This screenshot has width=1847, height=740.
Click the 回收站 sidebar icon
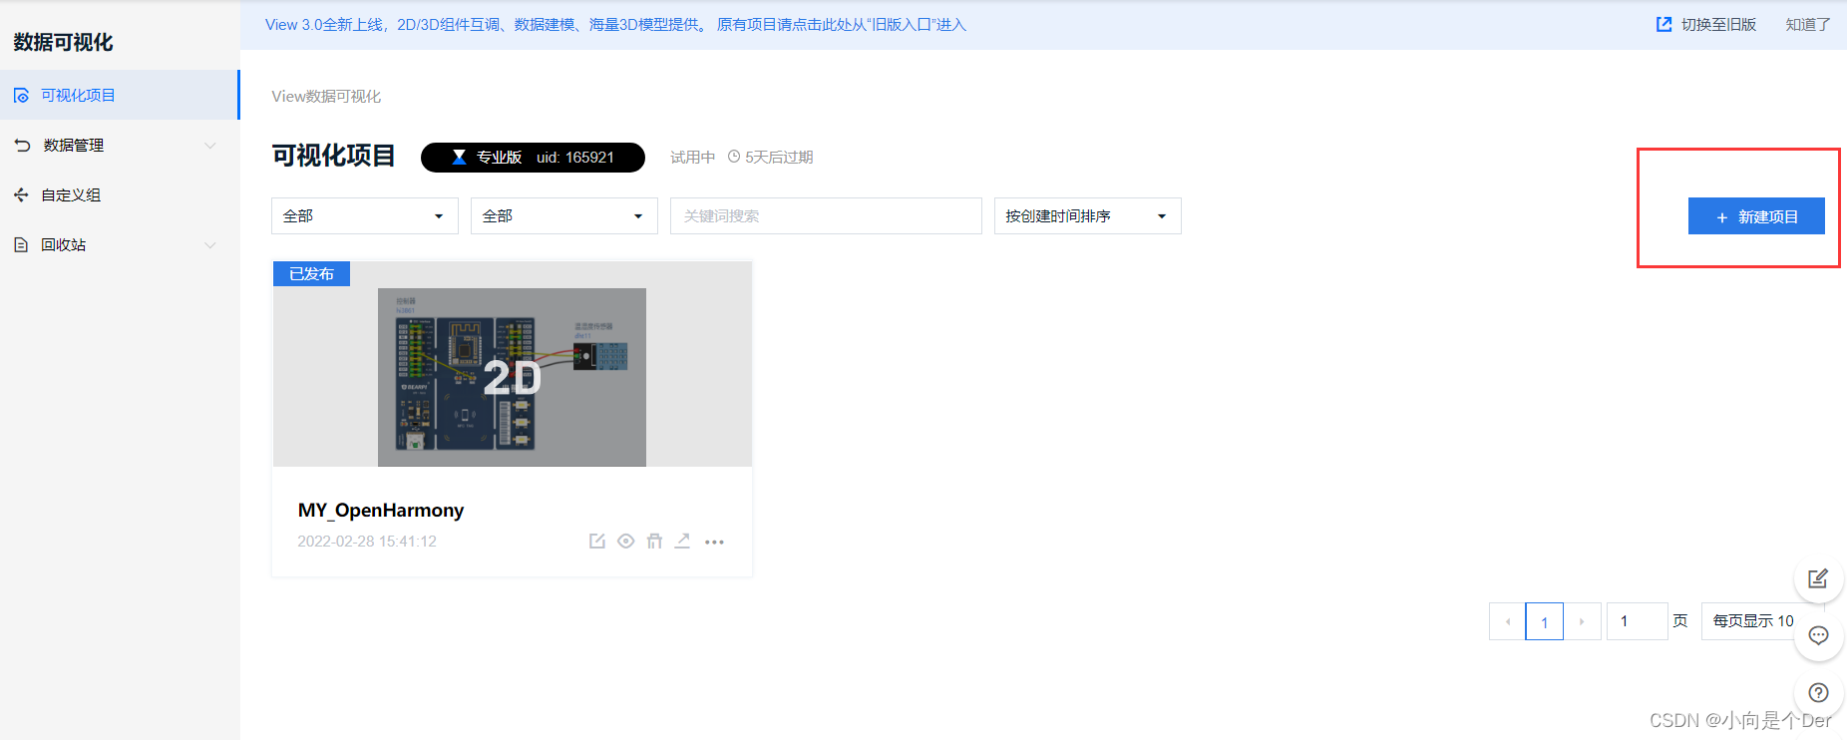[21, 245]
